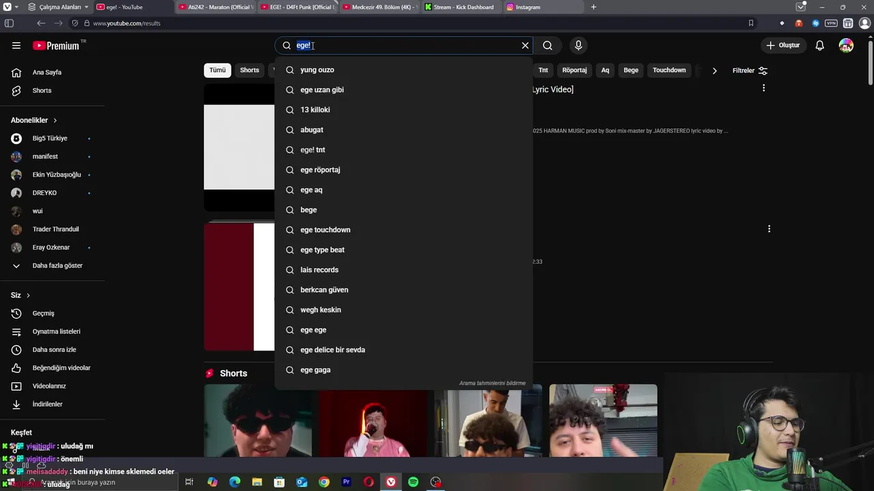
Task: Select the Aq filter chip
Action: click(605, 70)
